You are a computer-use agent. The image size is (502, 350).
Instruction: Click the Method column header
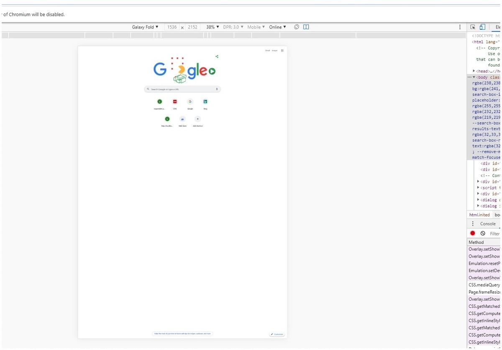(484, 242)
